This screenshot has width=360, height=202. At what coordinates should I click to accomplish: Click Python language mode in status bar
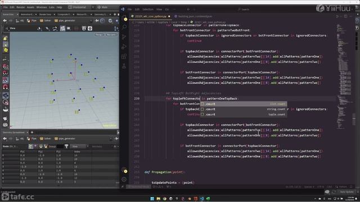click(x=343, y=187)
